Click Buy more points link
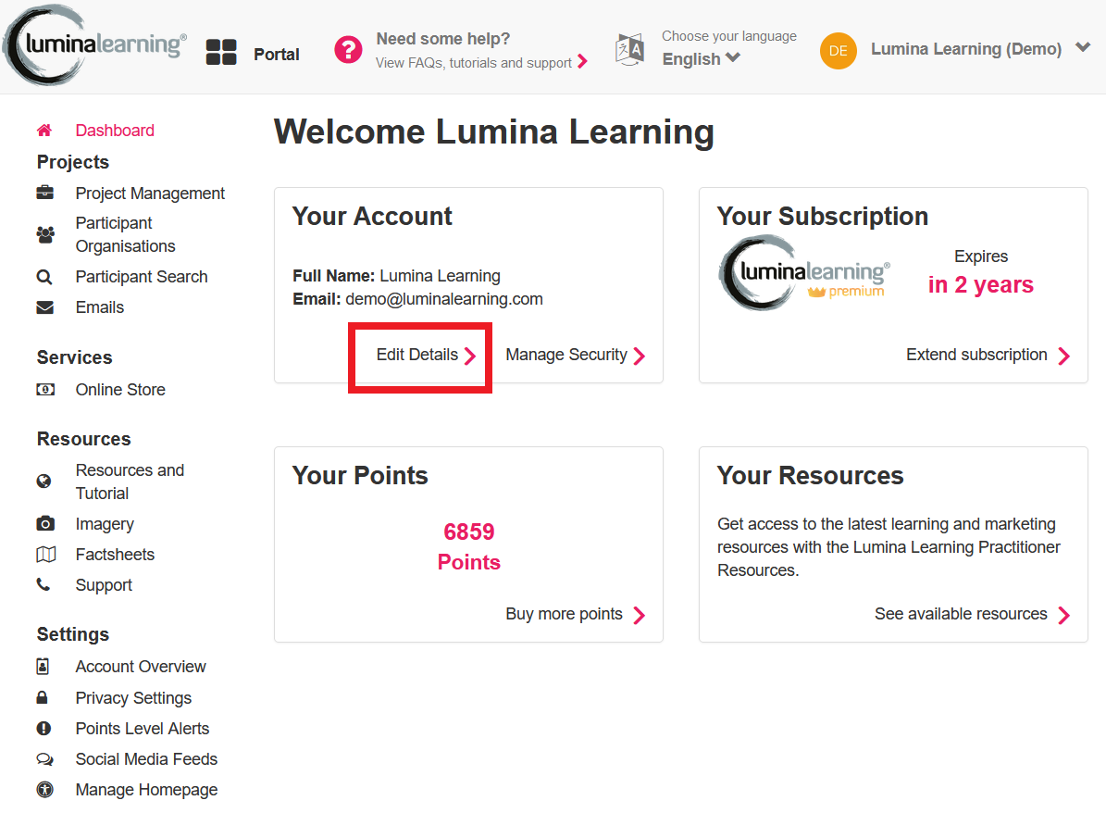The width and height of the screenshot is (1106, 813). (575, 614)
